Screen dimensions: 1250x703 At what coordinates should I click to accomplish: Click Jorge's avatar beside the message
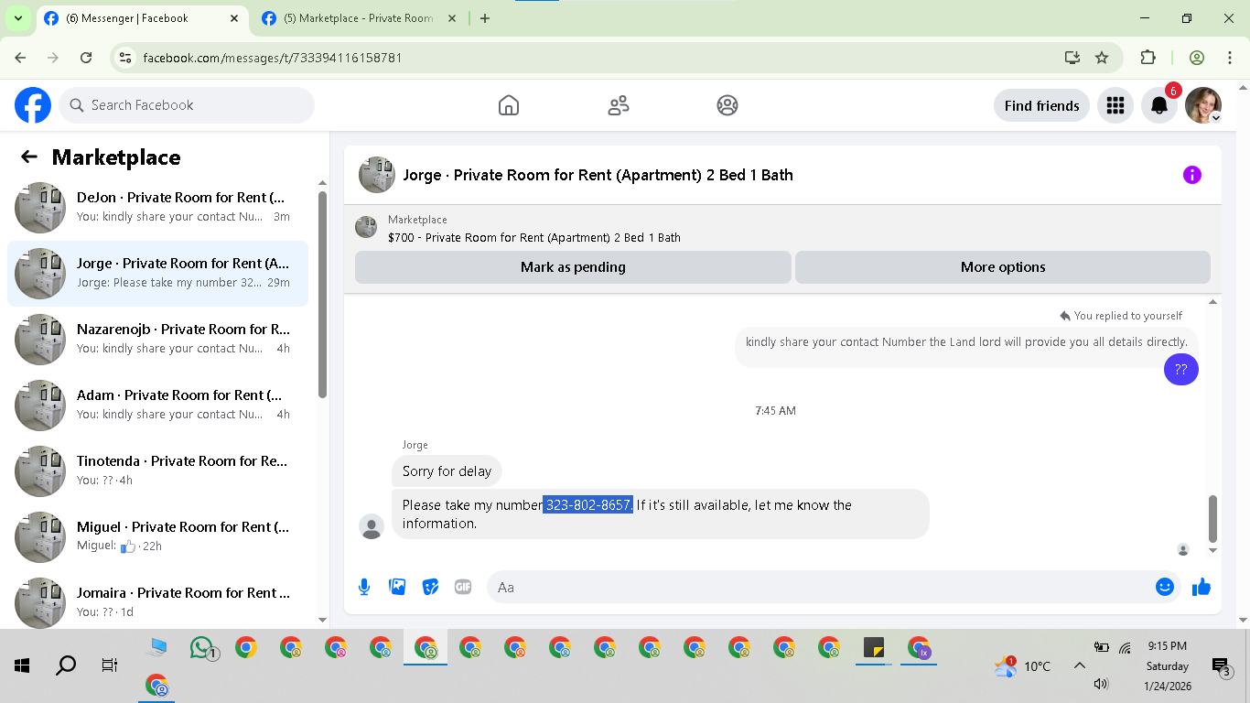click(x=372, y=526)
